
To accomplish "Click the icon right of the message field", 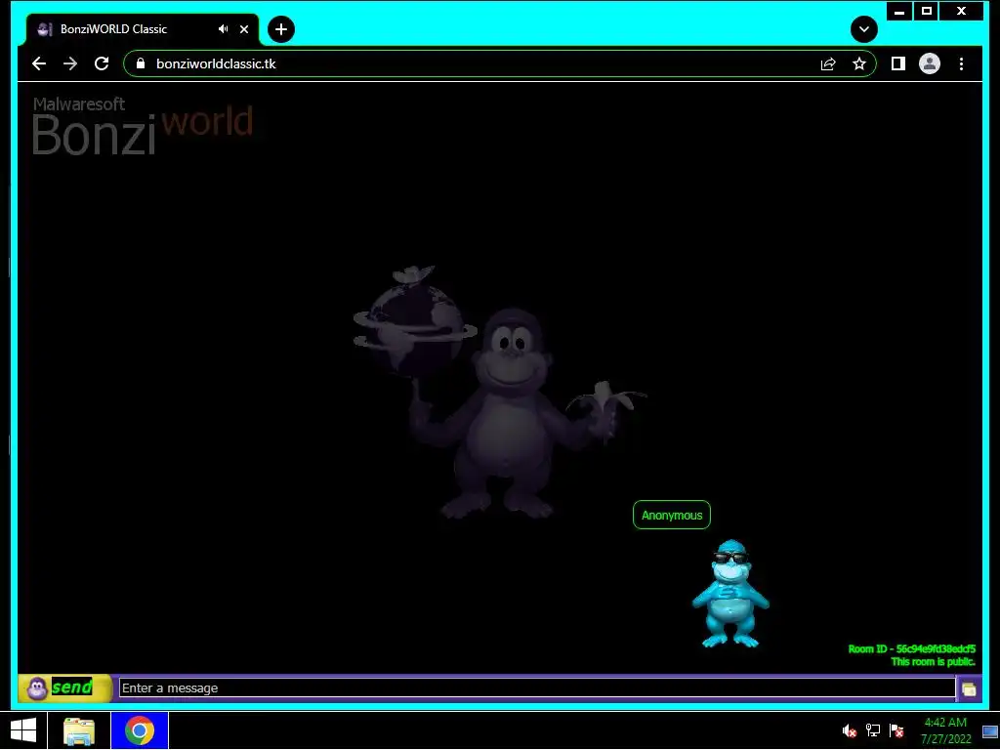I will tap(969, 688).
